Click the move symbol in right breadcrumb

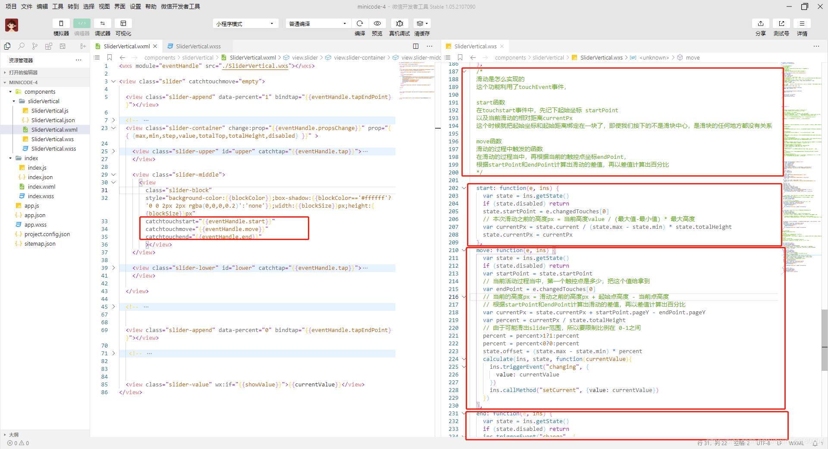click(x=693, y=57)
